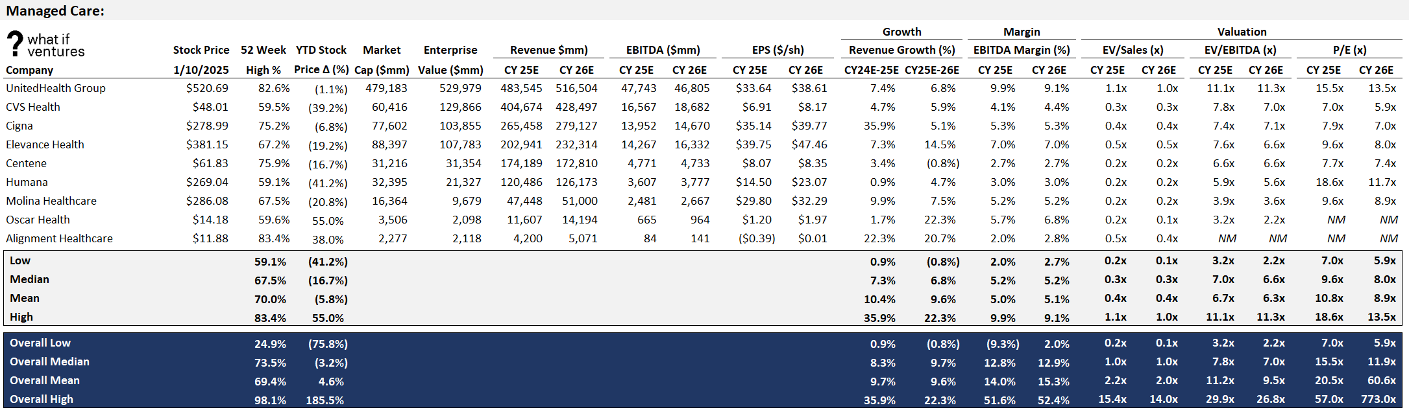
Task: Click the what if ventures logo
Action: point(45,44)
